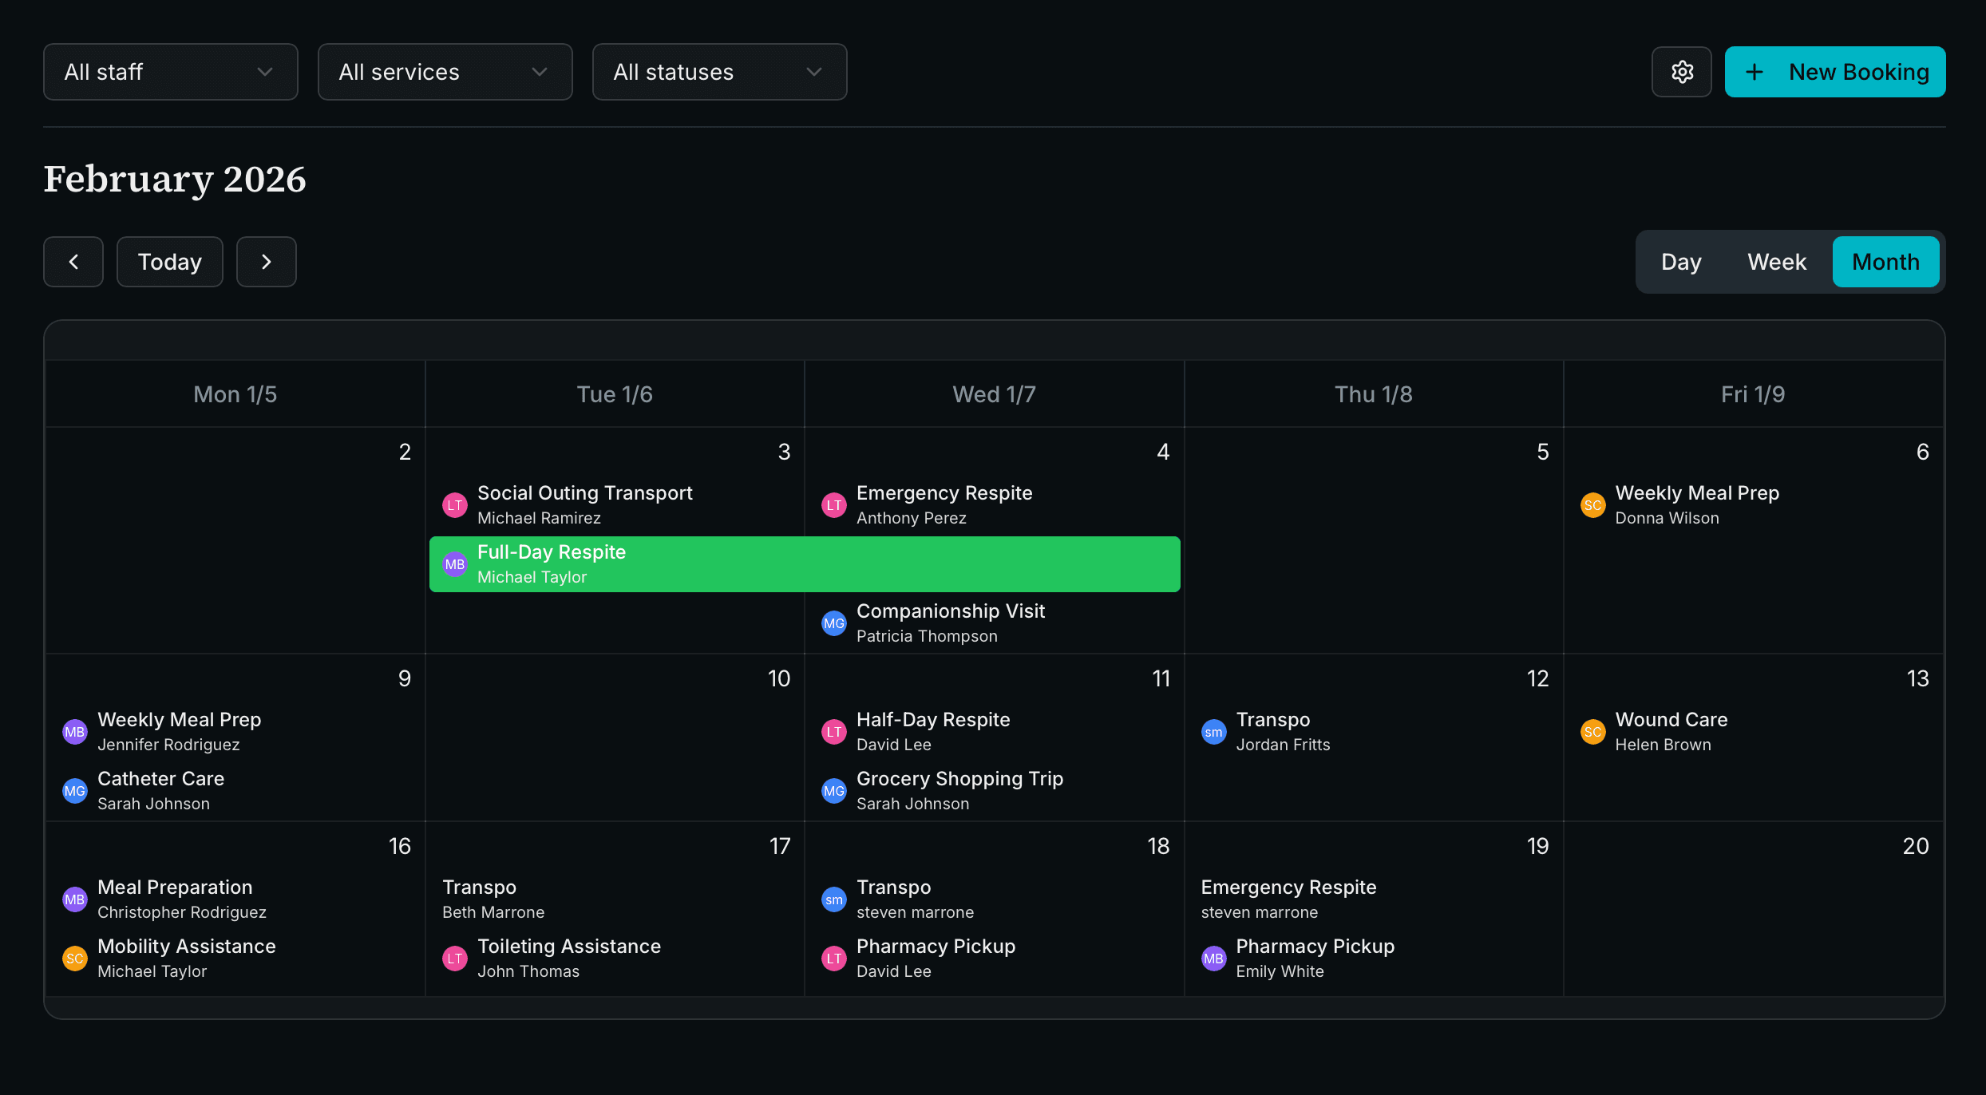Click the sm avatar on Jordan Fritts' Transpo

pos(1213,731)
